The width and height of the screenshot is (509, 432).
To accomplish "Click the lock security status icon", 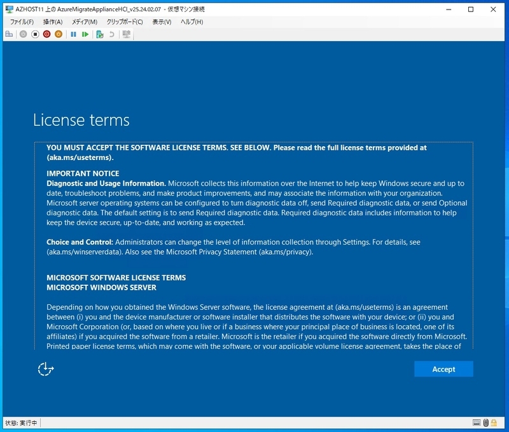I will (494, 422).
